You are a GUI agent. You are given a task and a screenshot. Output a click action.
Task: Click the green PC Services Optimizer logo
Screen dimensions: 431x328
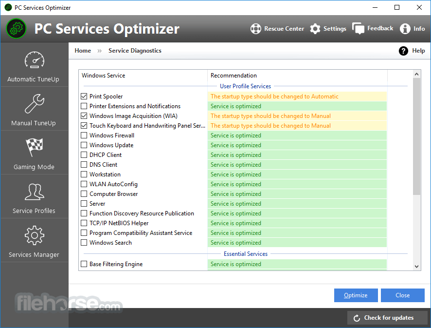click(x=16, y=29)
